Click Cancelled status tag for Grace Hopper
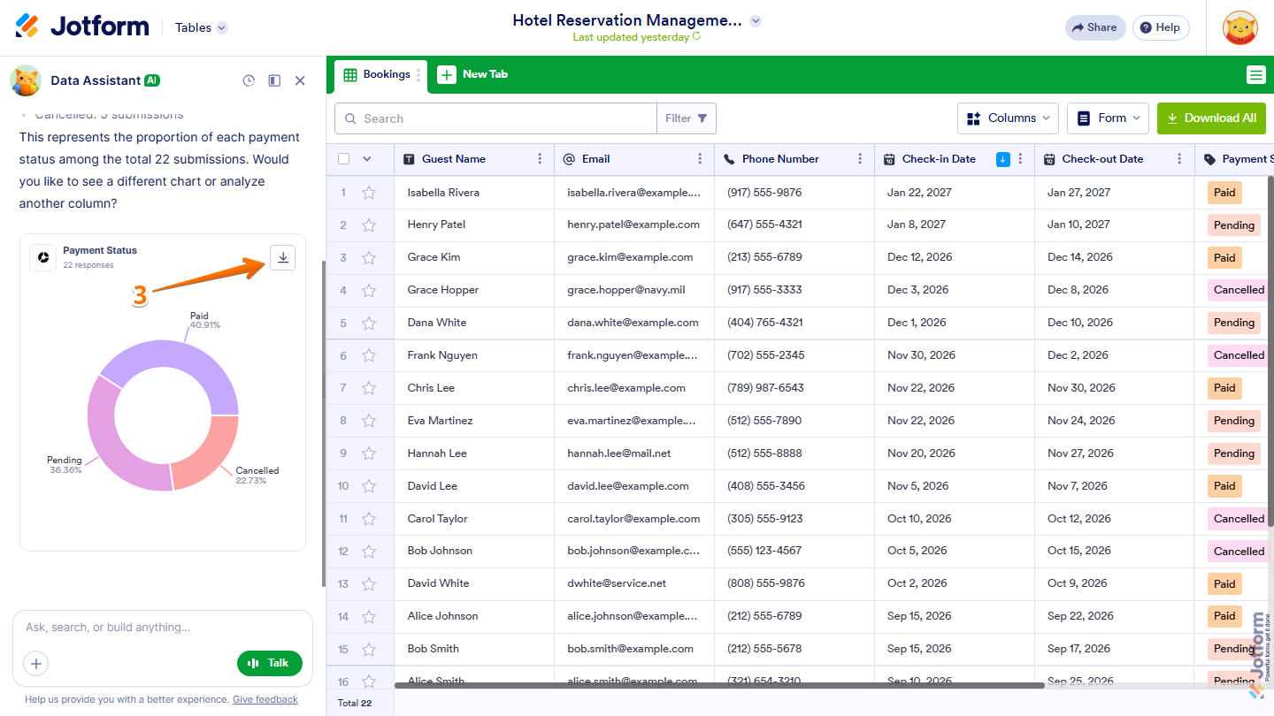 tap(1239, 290)
